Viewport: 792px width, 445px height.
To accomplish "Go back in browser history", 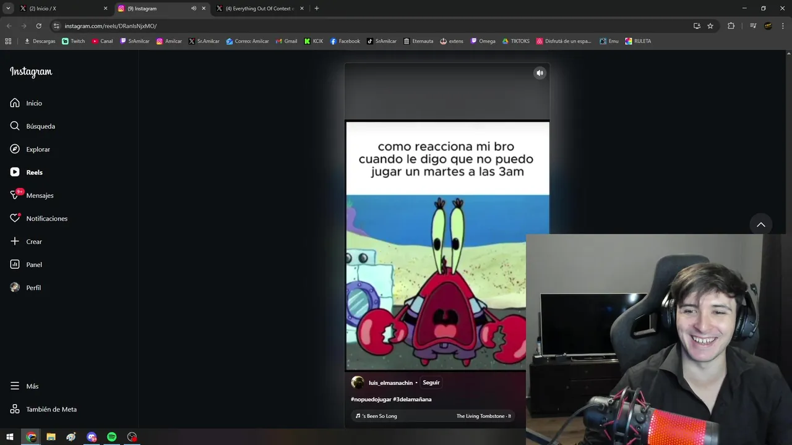I will [x=9, y=26].
